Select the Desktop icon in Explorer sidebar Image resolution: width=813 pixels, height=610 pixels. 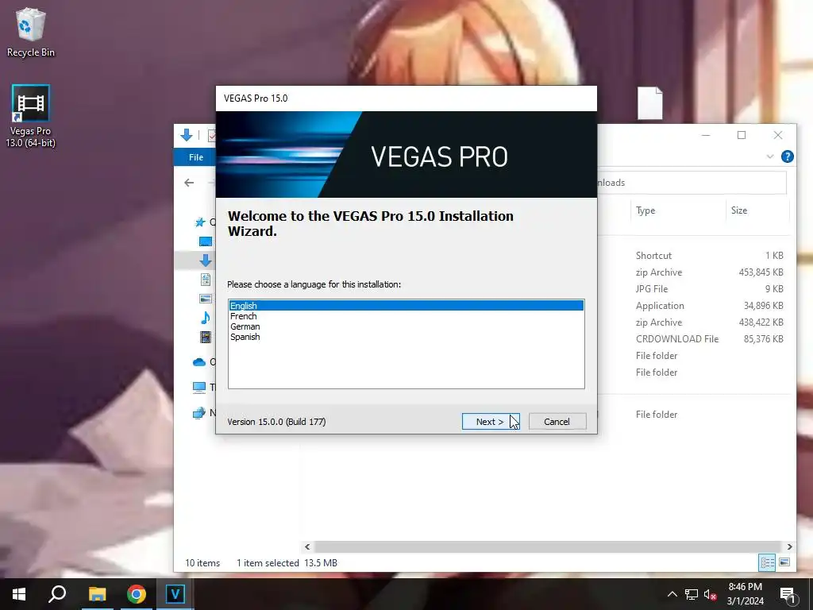pos(206,241)
